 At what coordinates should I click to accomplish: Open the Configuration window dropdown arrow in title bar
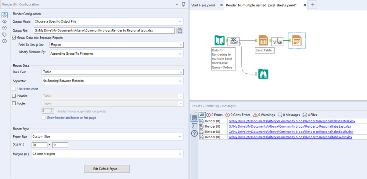[177, 4]
